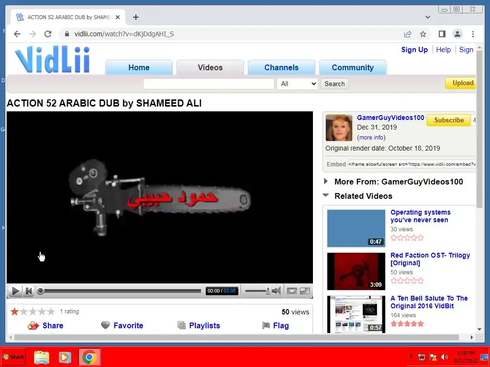Rate video using the fifth star

[x=51, y=312]
